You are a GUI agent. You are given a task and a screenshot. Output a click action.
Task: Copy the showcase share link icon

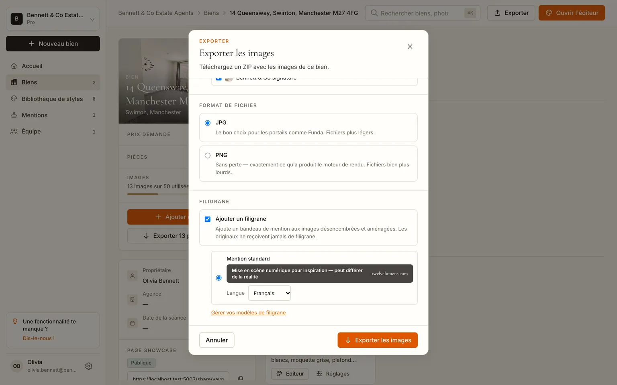pyautogui.click(x=240, y=378)
